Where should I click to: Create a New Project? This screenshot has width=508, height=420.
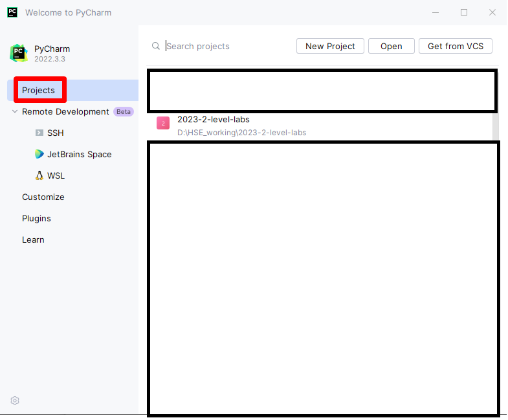pos(330,46)
